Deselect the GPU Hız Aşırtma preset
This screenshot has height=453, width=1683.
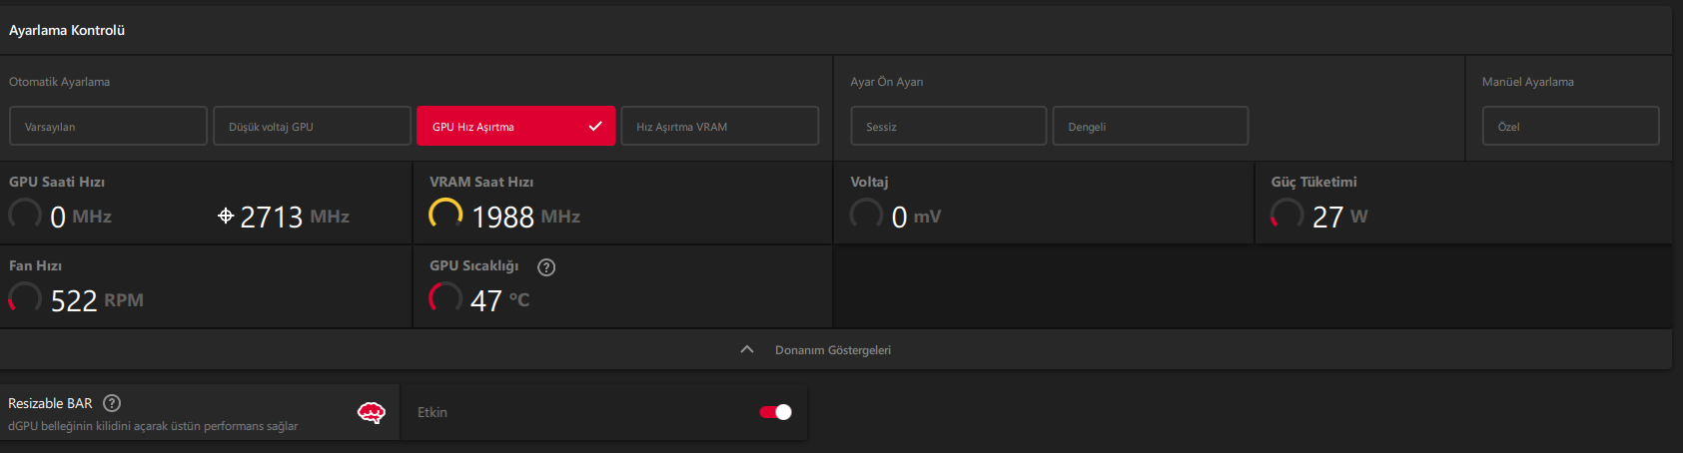click(515, 127)
